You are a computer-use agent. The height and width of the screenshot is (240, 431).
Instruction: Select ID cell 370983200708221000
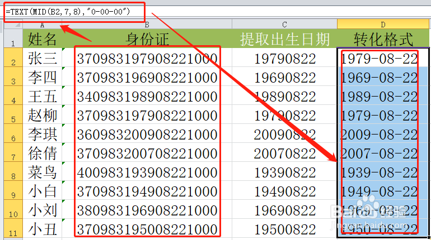(147, 152)
